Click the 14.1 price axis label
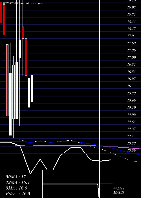 tap(130, 136)
